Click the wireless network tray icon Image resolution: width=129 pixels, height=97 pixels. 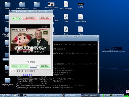(114, 95)
